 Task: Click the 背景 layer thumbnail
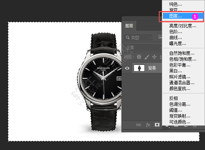click(x=139, y=68)
